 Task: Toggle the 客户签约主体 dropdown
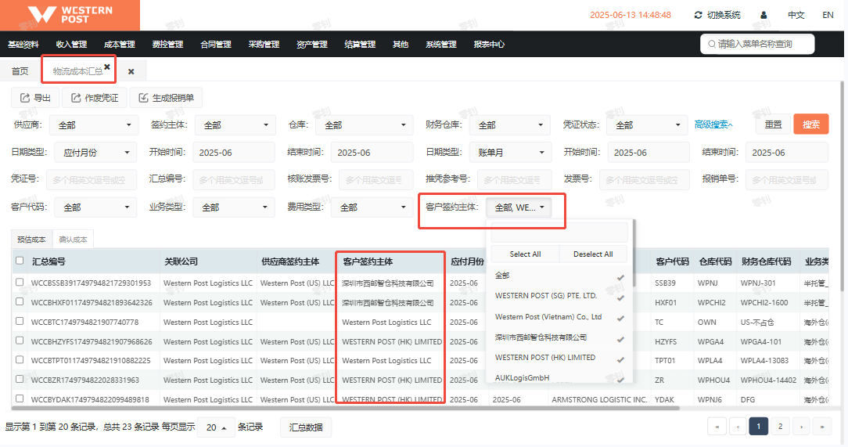(519, 207)
